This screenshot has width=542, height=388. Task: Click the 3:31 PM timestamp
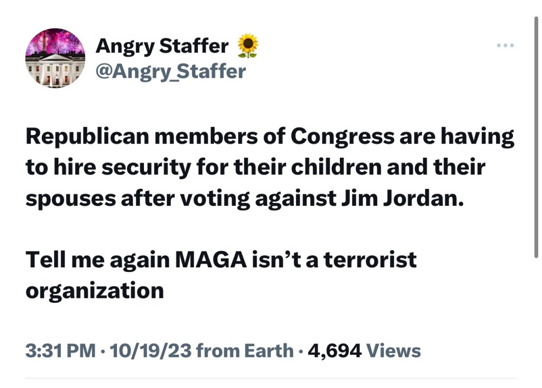tap(60, 350)
